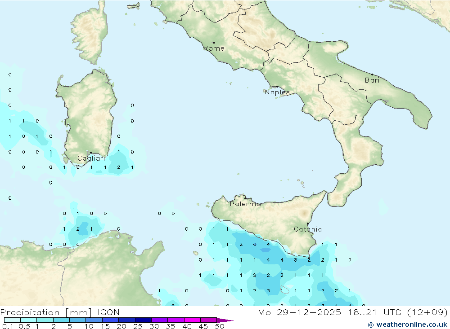
Task: Pick the 40–45 mm magenta legend swatch
Action: (x=192, y=320)
